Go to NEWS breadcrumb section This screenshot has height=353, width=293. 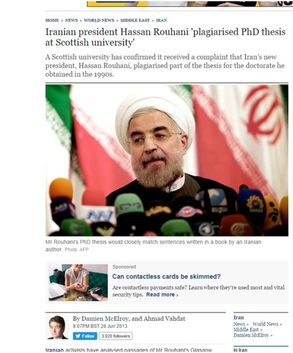(x=71, y=20)
